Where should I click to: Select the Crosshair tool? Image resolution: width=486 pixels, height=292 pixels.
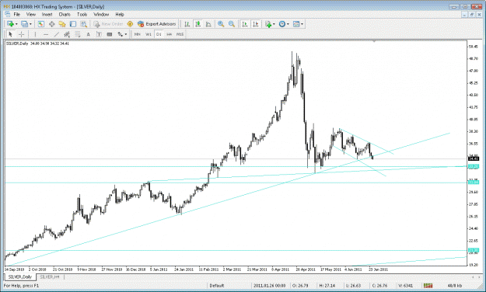[x=21, y=34]
